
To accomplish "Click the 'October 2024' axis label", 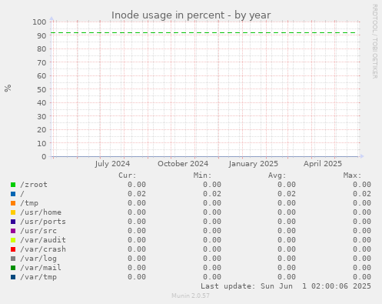I will point(183,164).
